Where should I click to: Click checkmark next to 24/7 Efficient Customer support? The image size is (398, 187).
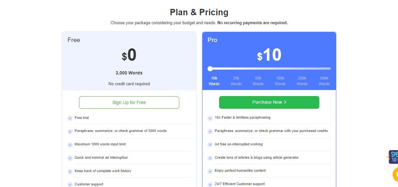point(210,184)
